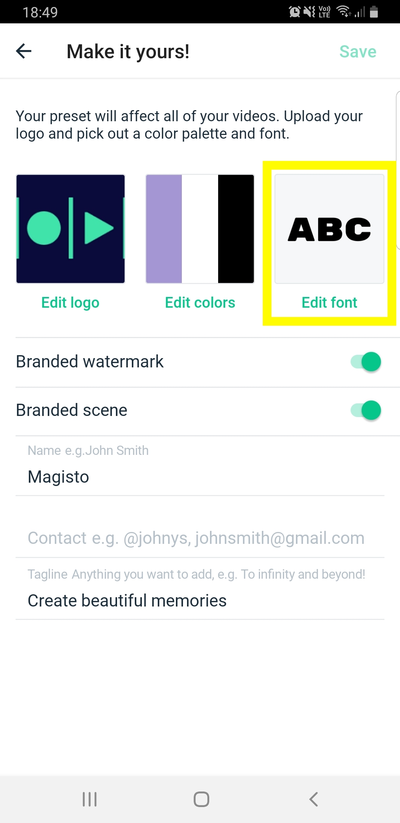The image size is (400, 823).
Task: Turn off the Branded scene switch
Action: pos(366,410)
